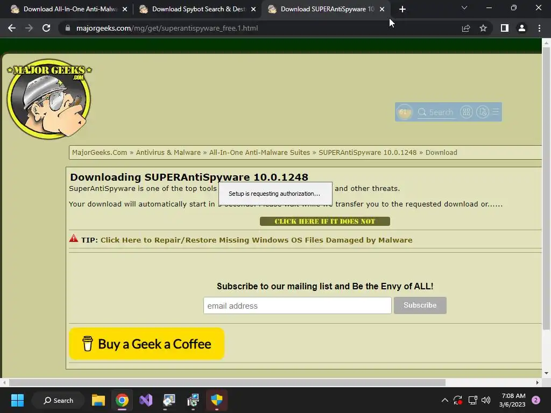
Task: Click the Downloading SUPERAntiSpyware 10.0.1248 heading
Action: (189, 177)
